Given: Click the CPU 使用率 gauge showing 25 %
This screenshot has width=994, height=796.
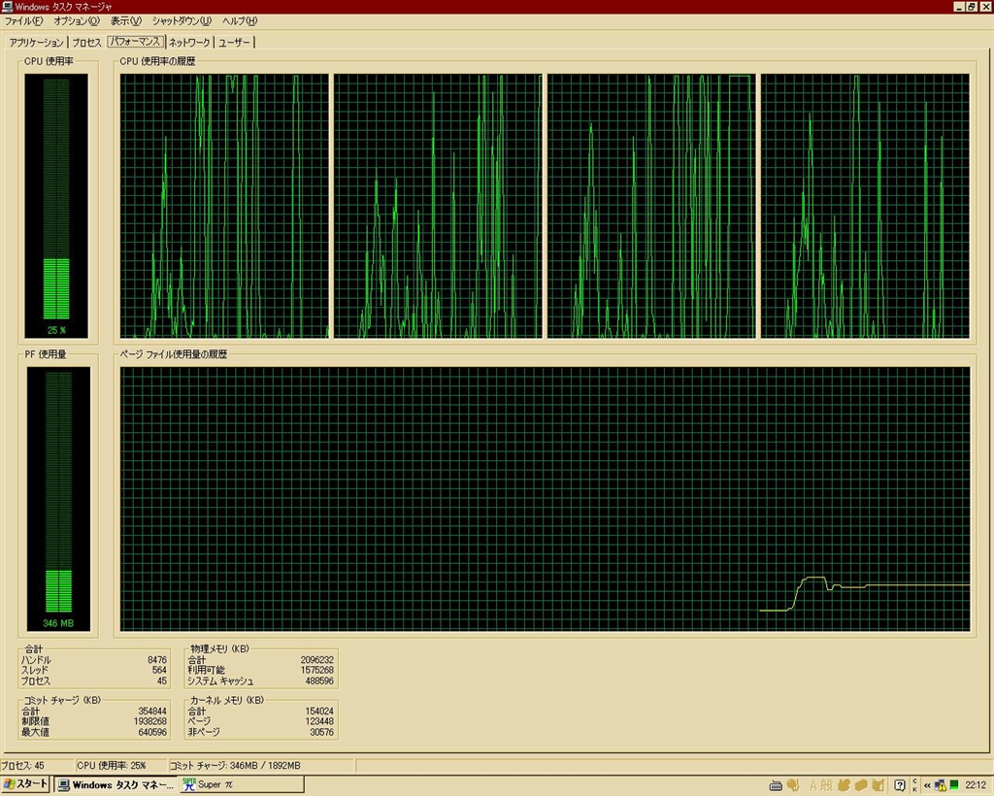Looking at the screenshot, I should coord(56,206).
